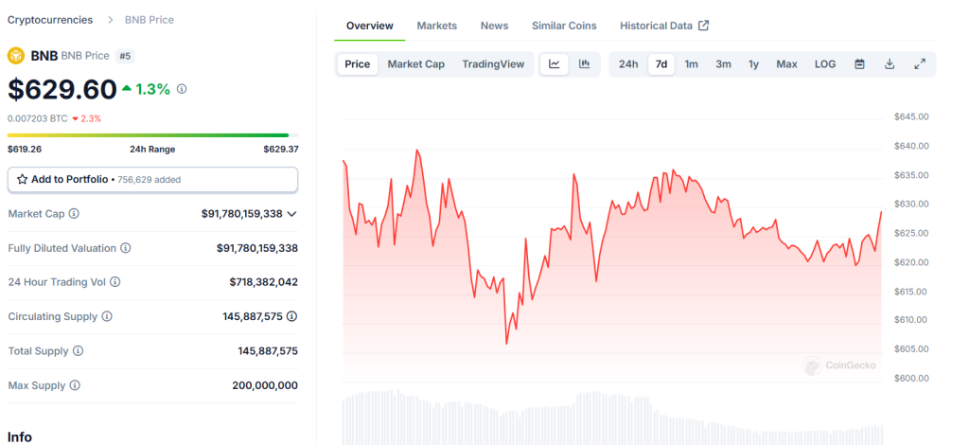Open the 24 Hour Trading Vol info icon
969x445 pixels.
click(115, 282)
